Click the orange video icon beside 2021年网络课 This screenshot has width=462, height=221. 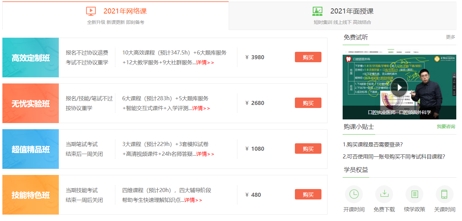coord(91,11)
